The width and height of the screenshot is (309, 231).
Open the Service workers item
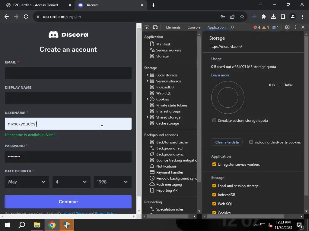click(x=168, y=50)
